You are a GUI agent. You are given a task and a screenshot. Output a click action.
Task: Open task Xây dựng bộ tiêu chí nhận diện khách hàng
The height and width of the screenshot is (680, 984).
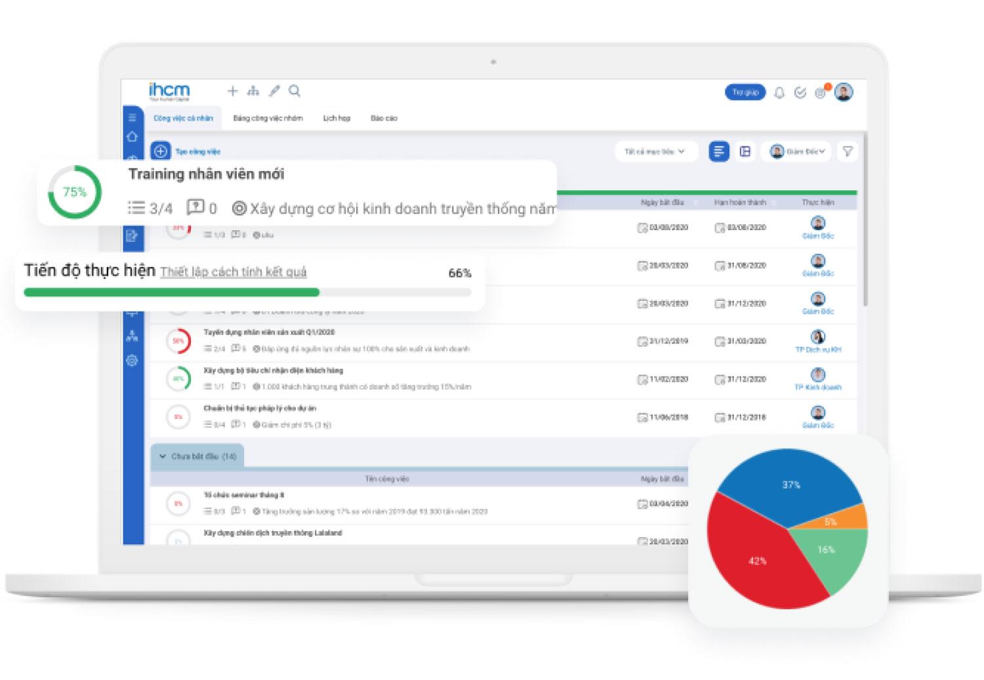click(x=273, y=370)
